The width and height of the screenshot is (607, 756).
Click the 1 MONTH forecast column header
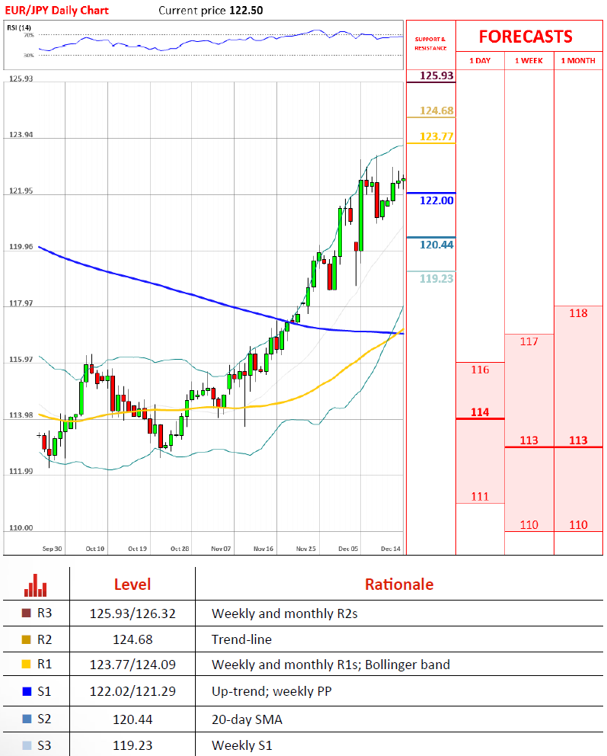(x=578, y=61)
